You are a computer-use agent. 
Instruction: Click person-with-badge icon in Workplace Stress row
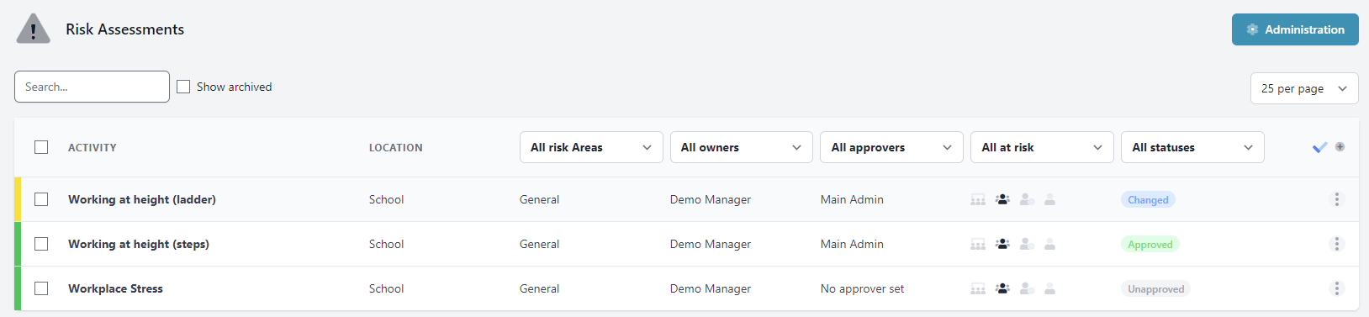pos(1027,288)
